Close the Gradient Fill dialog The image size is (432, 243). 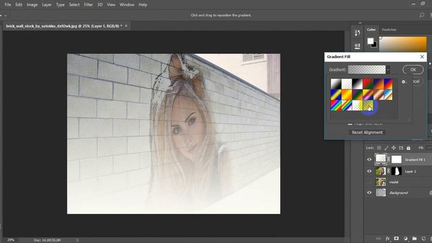pos(422,57)
